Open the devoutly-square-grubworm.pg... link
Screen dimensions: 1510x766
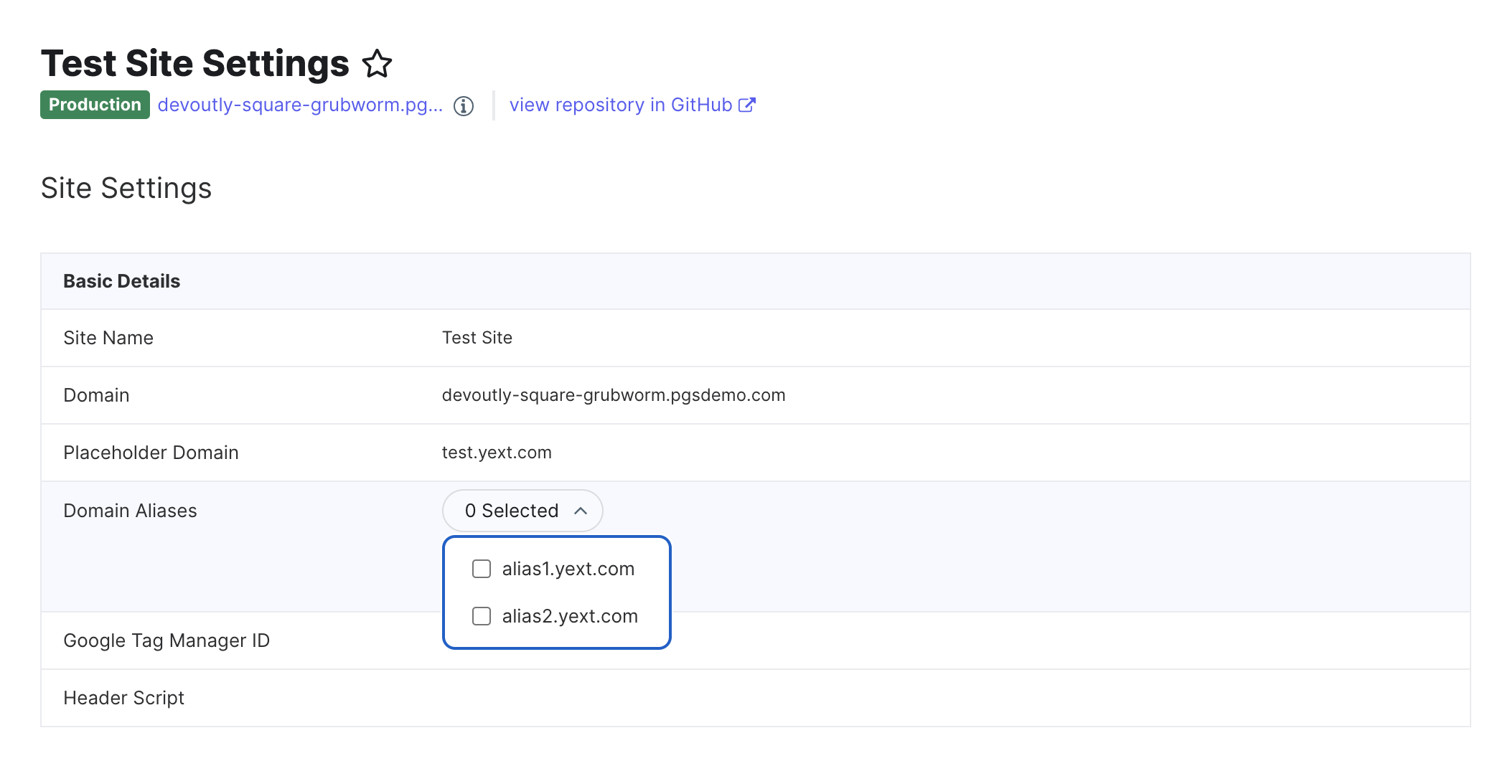point(300,105)
